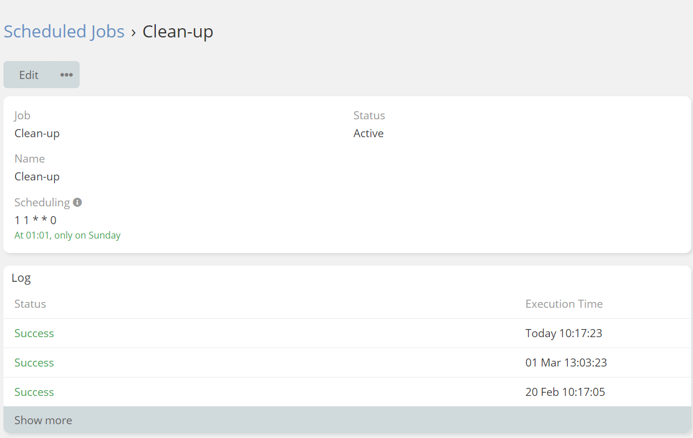This screenshot has width=693, height=438.
Task: Click the Clean-up value under Name
Action: pyautogui.click(x=37, y=176)
